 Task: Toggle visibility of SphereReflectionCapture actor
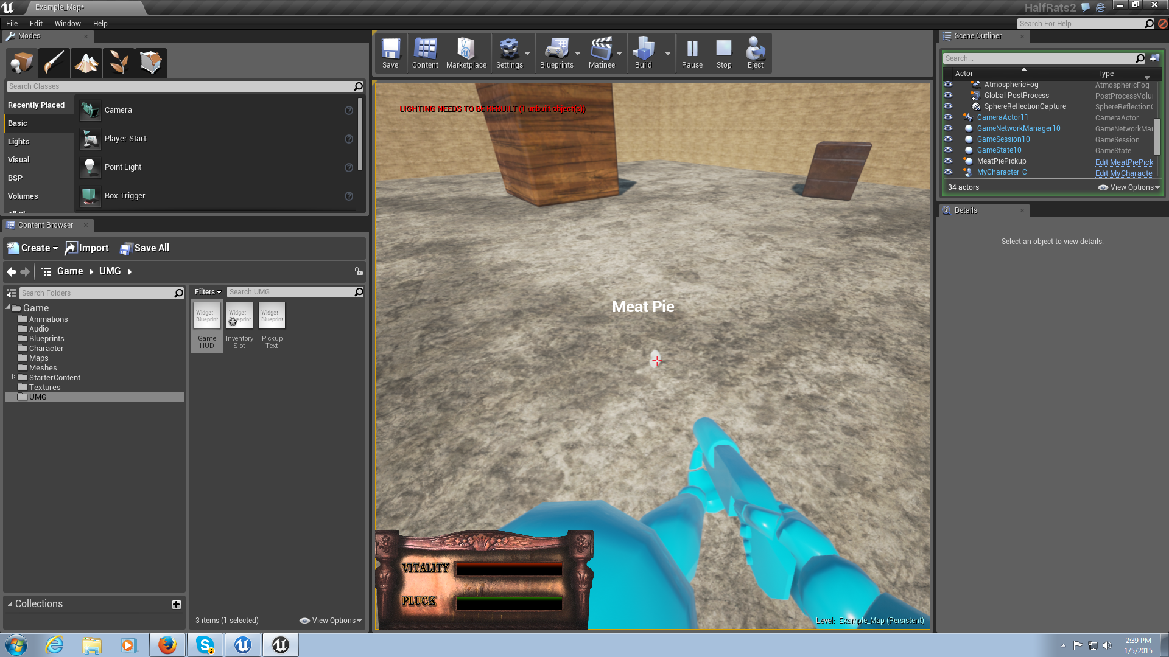pyautogui.click(x=948, y=106)
